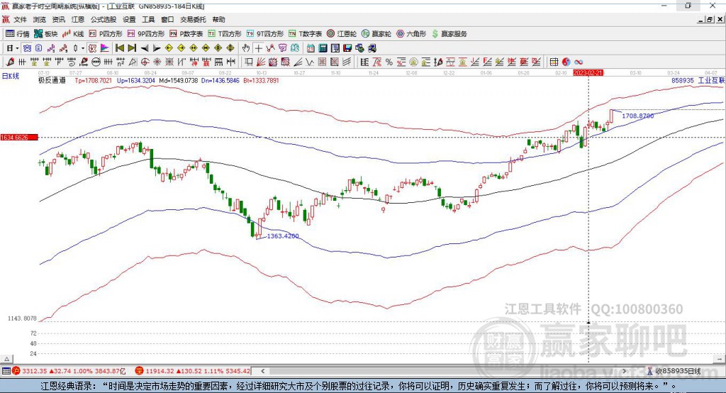Open the 文件 menu
Viewport: 726px width, 393px height.
pos(20,19)
